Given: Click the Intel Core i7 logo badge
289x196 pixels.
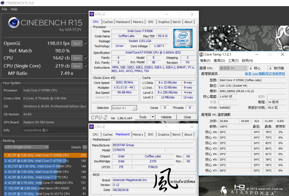Looking at the screenshot, I should coord(183,38).
